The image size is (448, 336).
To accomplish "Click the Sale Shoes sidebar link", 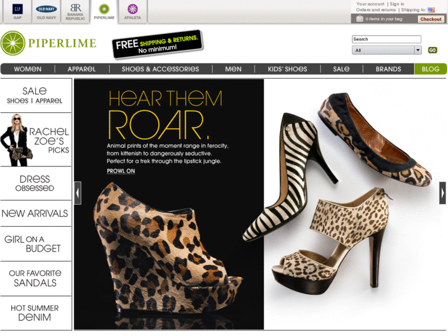I will click(17, 100).
